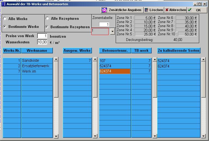This screenshot has width=209, height=141.
Task: Confirm with the OK checkmark button
Action: click(195, 10)
